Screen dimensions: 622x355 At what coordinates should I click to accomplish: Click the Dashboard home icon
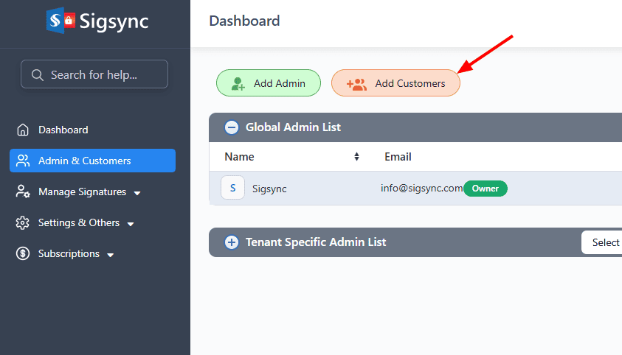tap(23, 130)
